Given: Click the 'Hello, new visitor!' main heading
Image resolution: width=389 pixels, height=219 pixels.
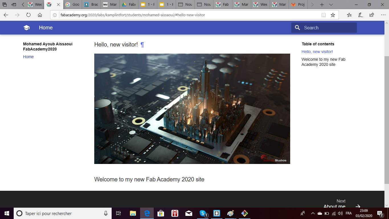Looking at the screenshot, I should click(x=116, y=44).
